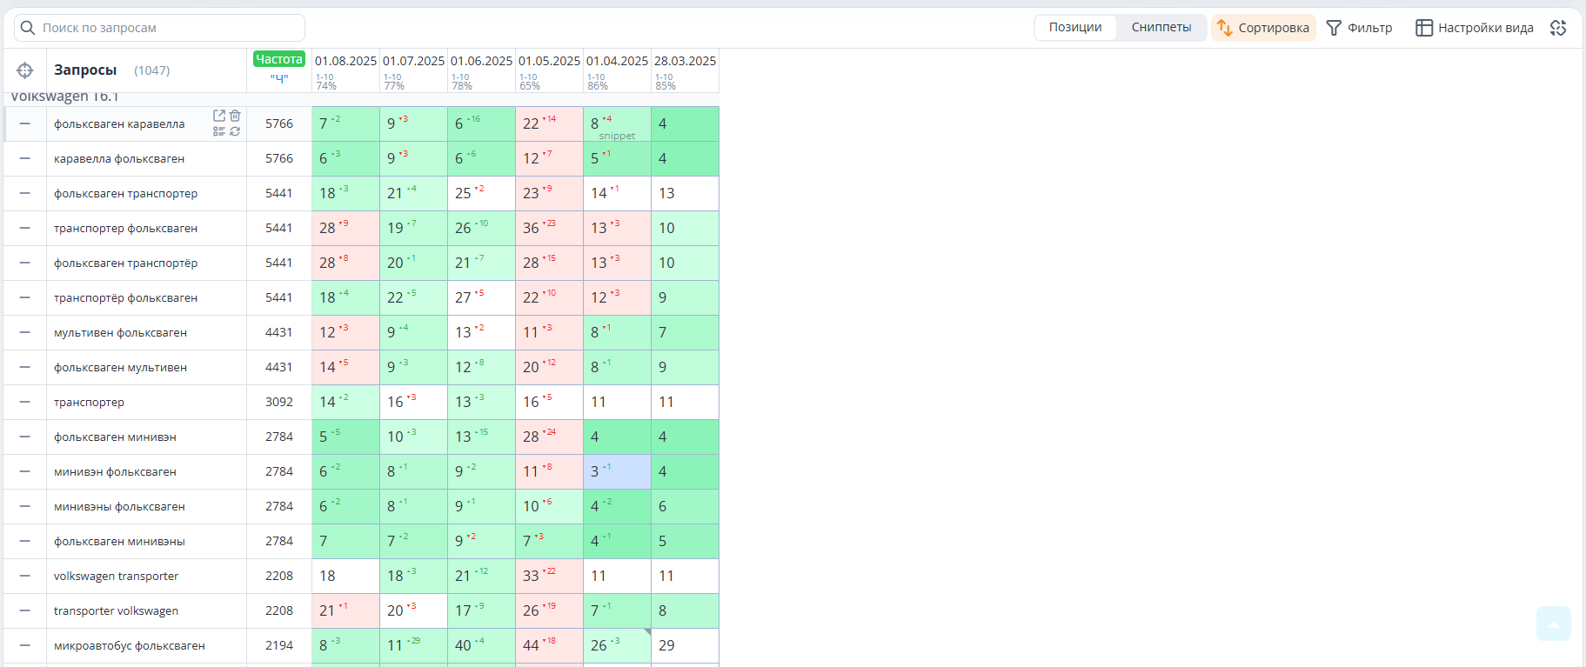Click the dash marker of фольксваген каравелла row
This screenshot has width=1586, height=667.
tap(25, 123)
